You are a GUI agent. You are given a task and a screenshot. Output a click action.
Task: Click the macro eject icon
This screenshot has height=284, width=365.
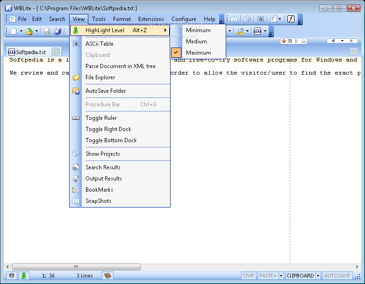[304, 41]
